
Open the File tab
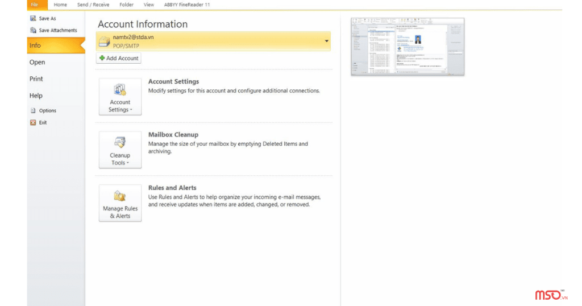point(37,5)
